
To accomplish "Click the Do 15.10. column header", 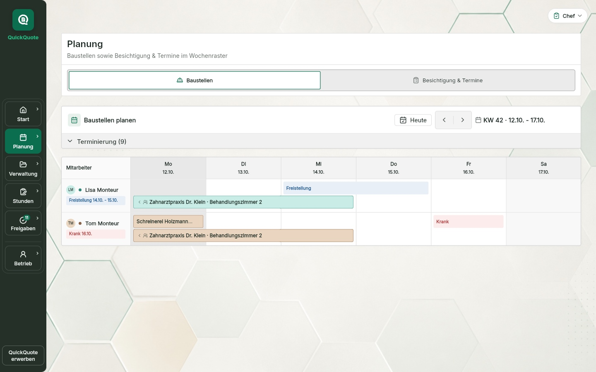I will click(x=394, y=168).
